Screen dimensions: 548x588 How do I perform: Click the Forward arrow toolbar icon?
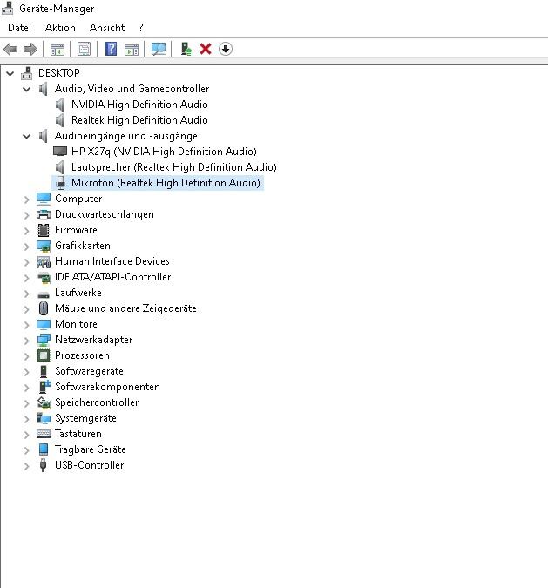tap(30, 49)
